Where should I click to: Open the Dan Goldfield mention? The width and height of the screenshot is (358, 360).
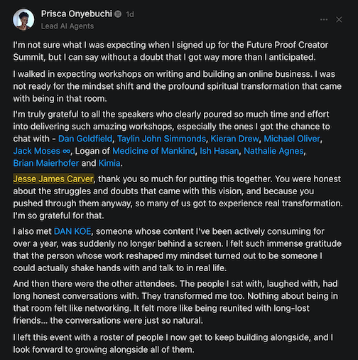[85, 139]
